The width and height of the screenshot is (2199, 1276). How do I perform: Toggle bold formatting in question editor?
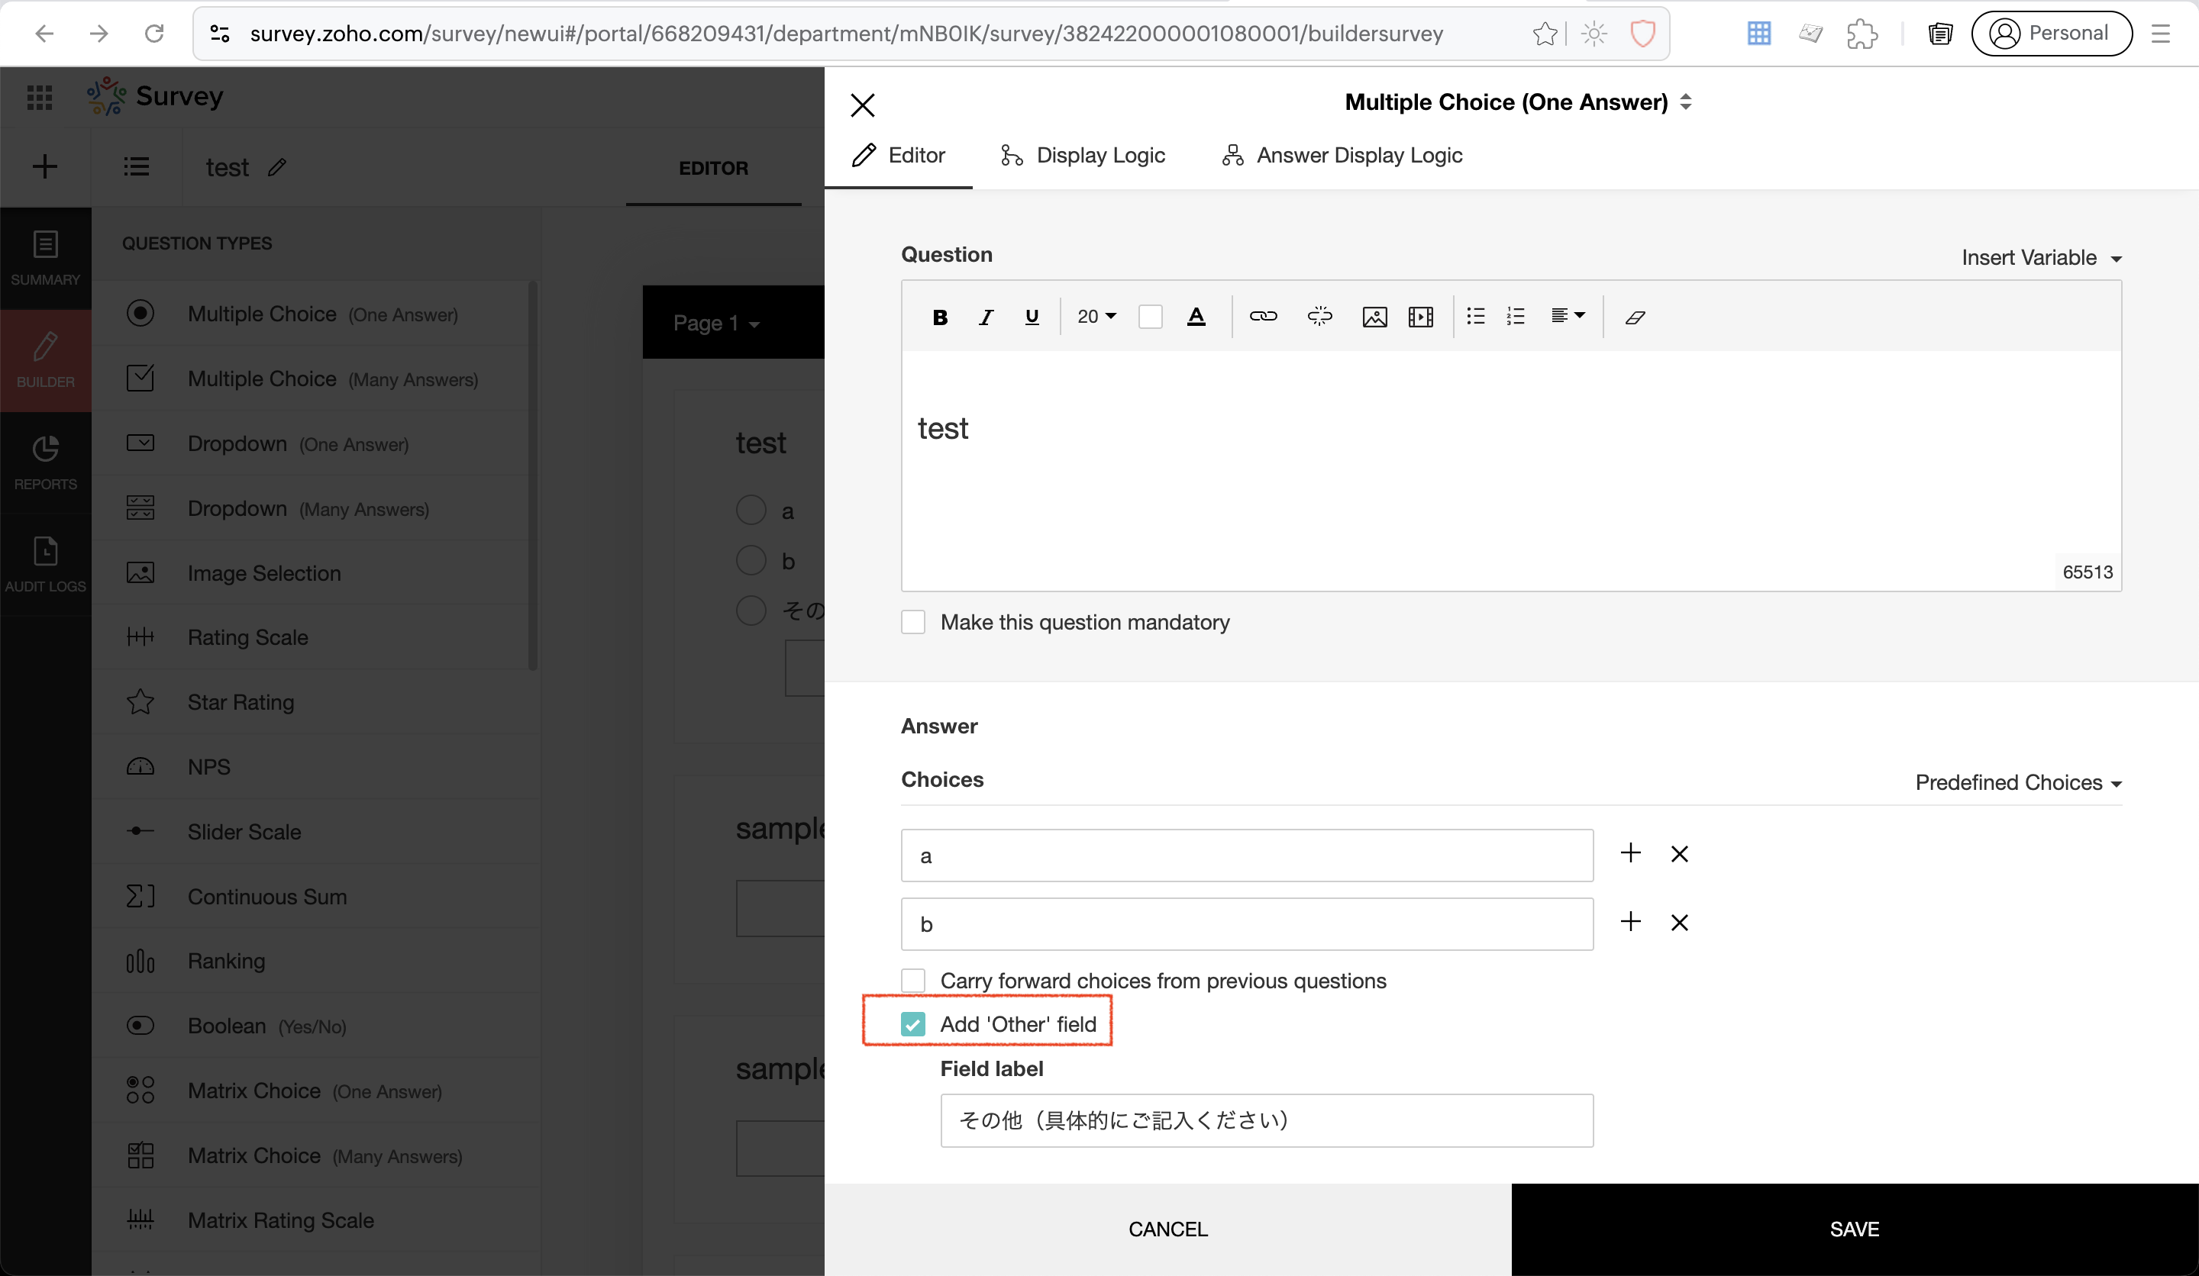pos(940,317)
